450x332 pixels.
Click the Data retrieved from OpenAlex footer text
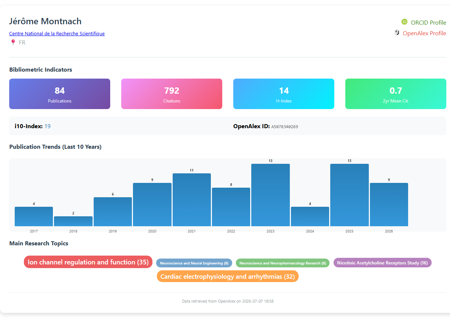click(228, 301)
